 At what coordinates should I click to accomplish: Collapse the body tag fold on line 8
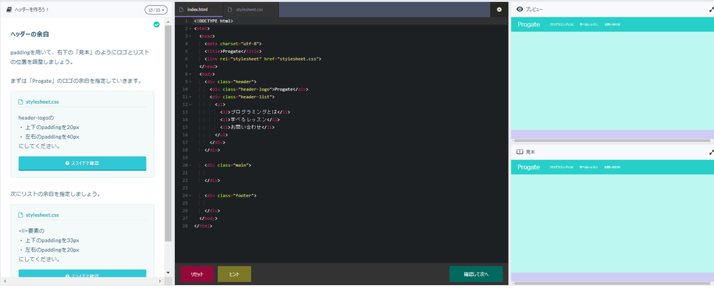point(190,74)
